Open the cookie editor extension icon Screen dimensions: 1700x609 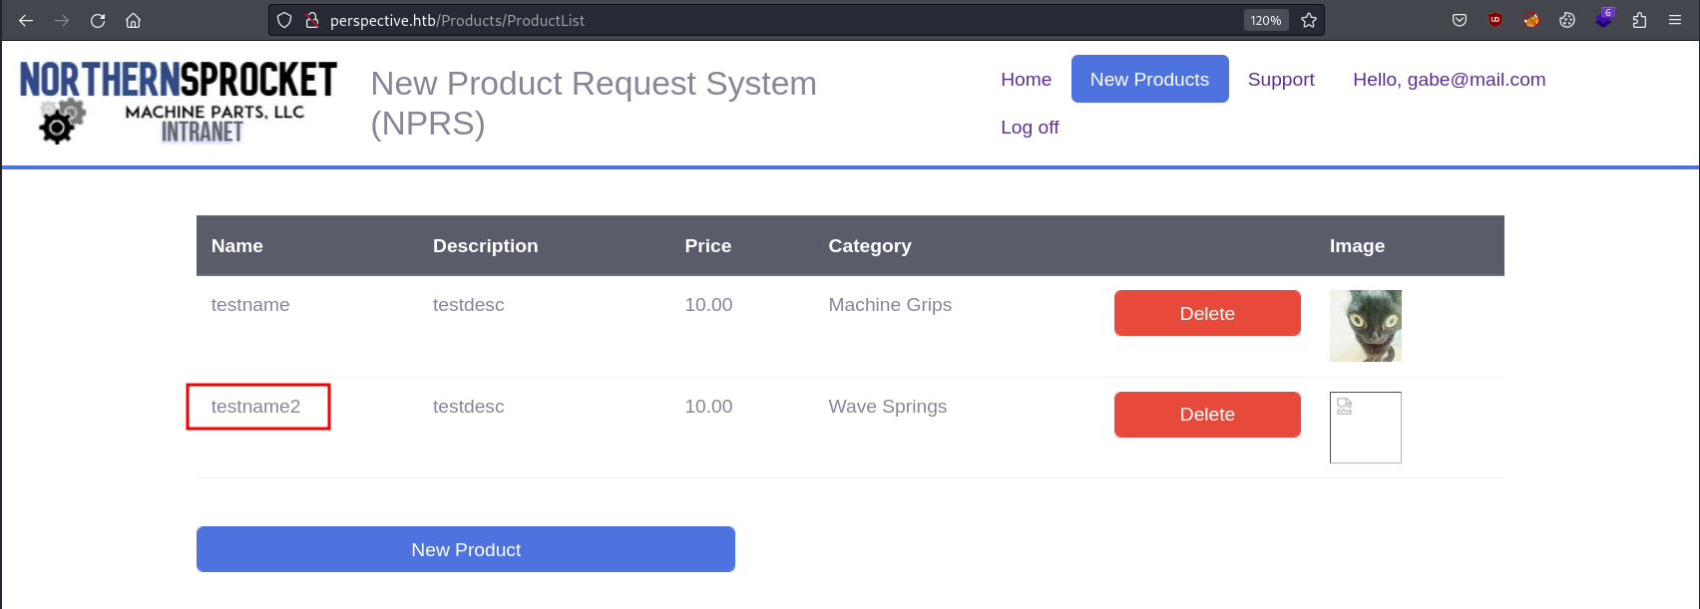[1567, 20]
